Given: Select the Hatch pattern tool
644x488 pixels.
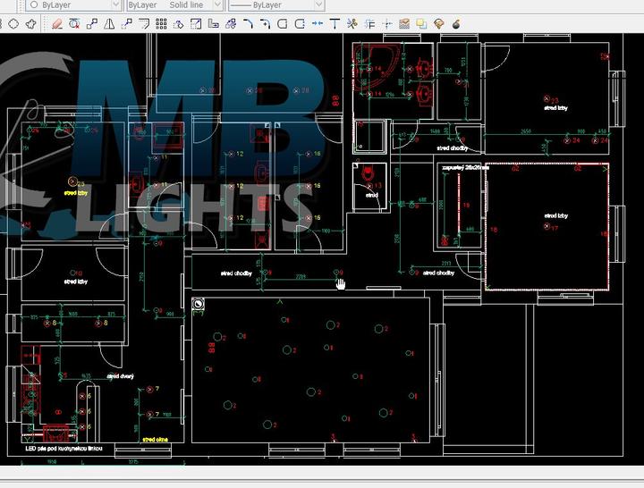Looking at the screenshot, I should pyautogui.click(x=404, y=24).
